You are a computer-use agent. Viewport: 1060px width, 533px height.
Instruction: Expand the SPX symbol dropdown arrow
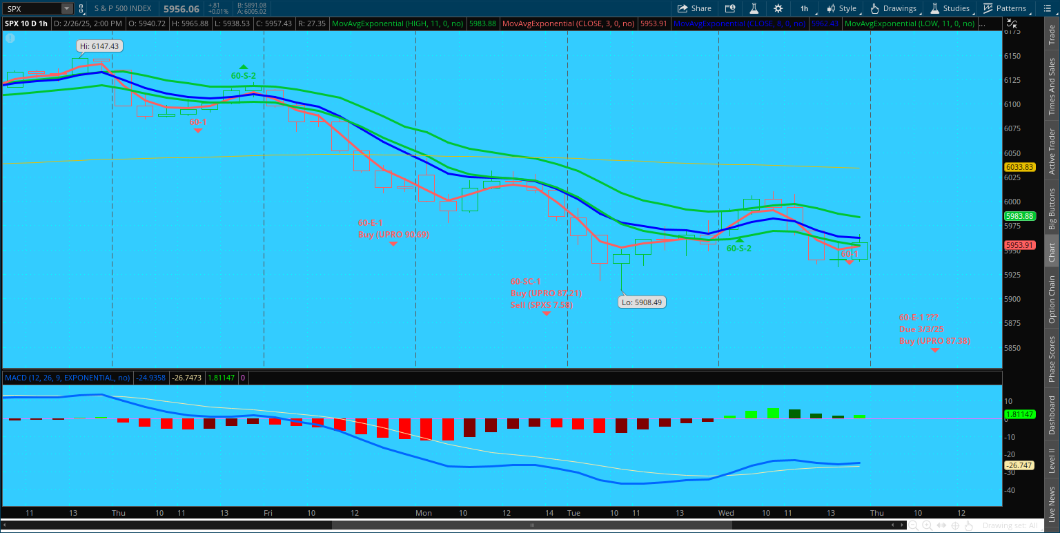click(x=66, y=9)
